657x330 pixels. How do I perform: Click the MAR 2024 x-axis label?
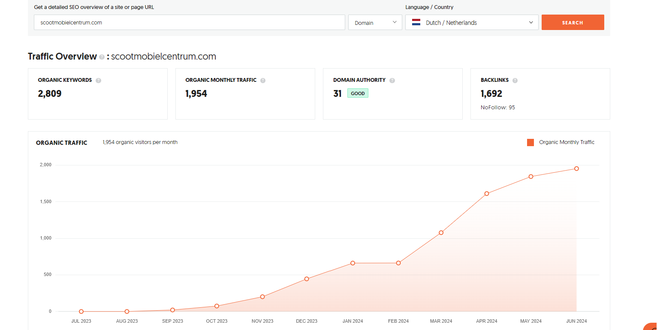click(441, 321)
